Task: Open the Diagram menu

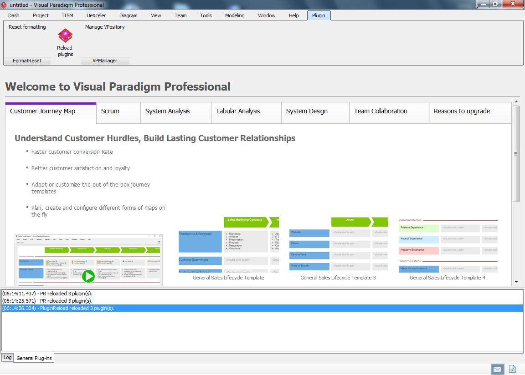Action: point(128,15)
